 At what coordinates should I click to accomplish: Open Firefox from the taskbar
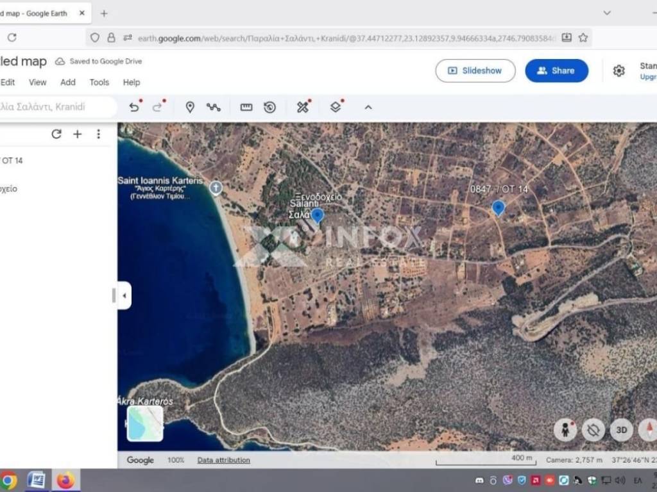65,480
